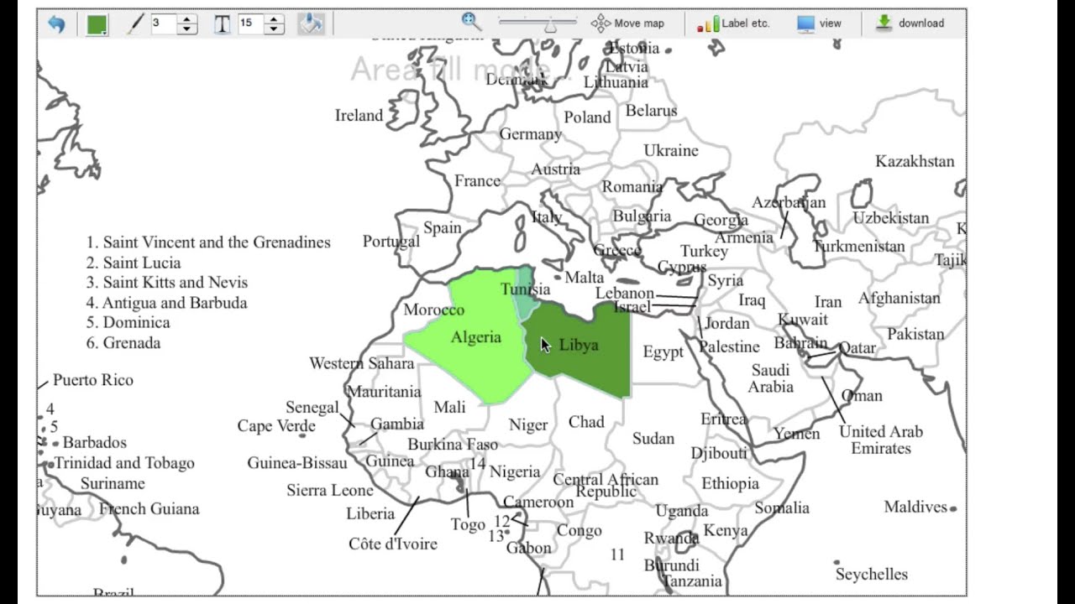The width and height of the screenshot is (1075, 604).
Task: Increase font size with up stepper
Action: 274,18
